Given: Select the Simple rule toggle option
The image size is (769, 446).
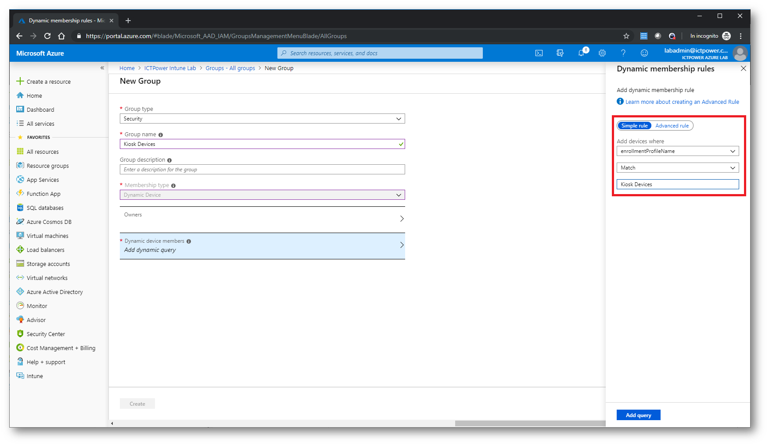Looking at the screenshot, I should click(634, 126).
